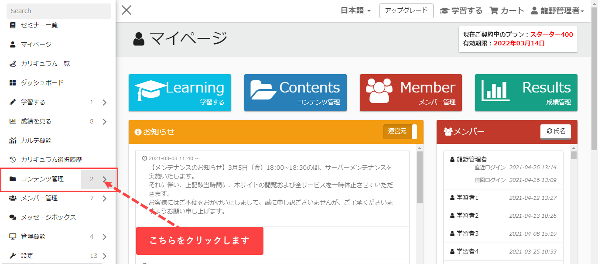This screenshot has width=598, height=264.
Task: Select カリキュラム一覧 in the sidebar
Action: pos(45,63)
